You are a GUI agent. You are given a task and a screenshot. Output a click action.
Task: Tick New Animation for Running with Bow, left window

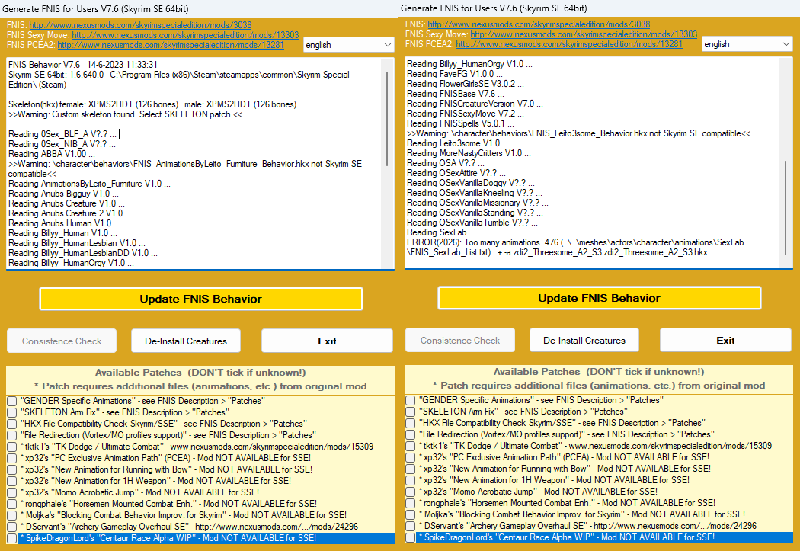click(x=12, y=470)
